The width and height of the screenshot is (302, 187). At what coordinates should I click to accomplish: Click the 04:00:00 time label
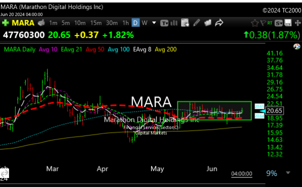(x=242, y=174)
